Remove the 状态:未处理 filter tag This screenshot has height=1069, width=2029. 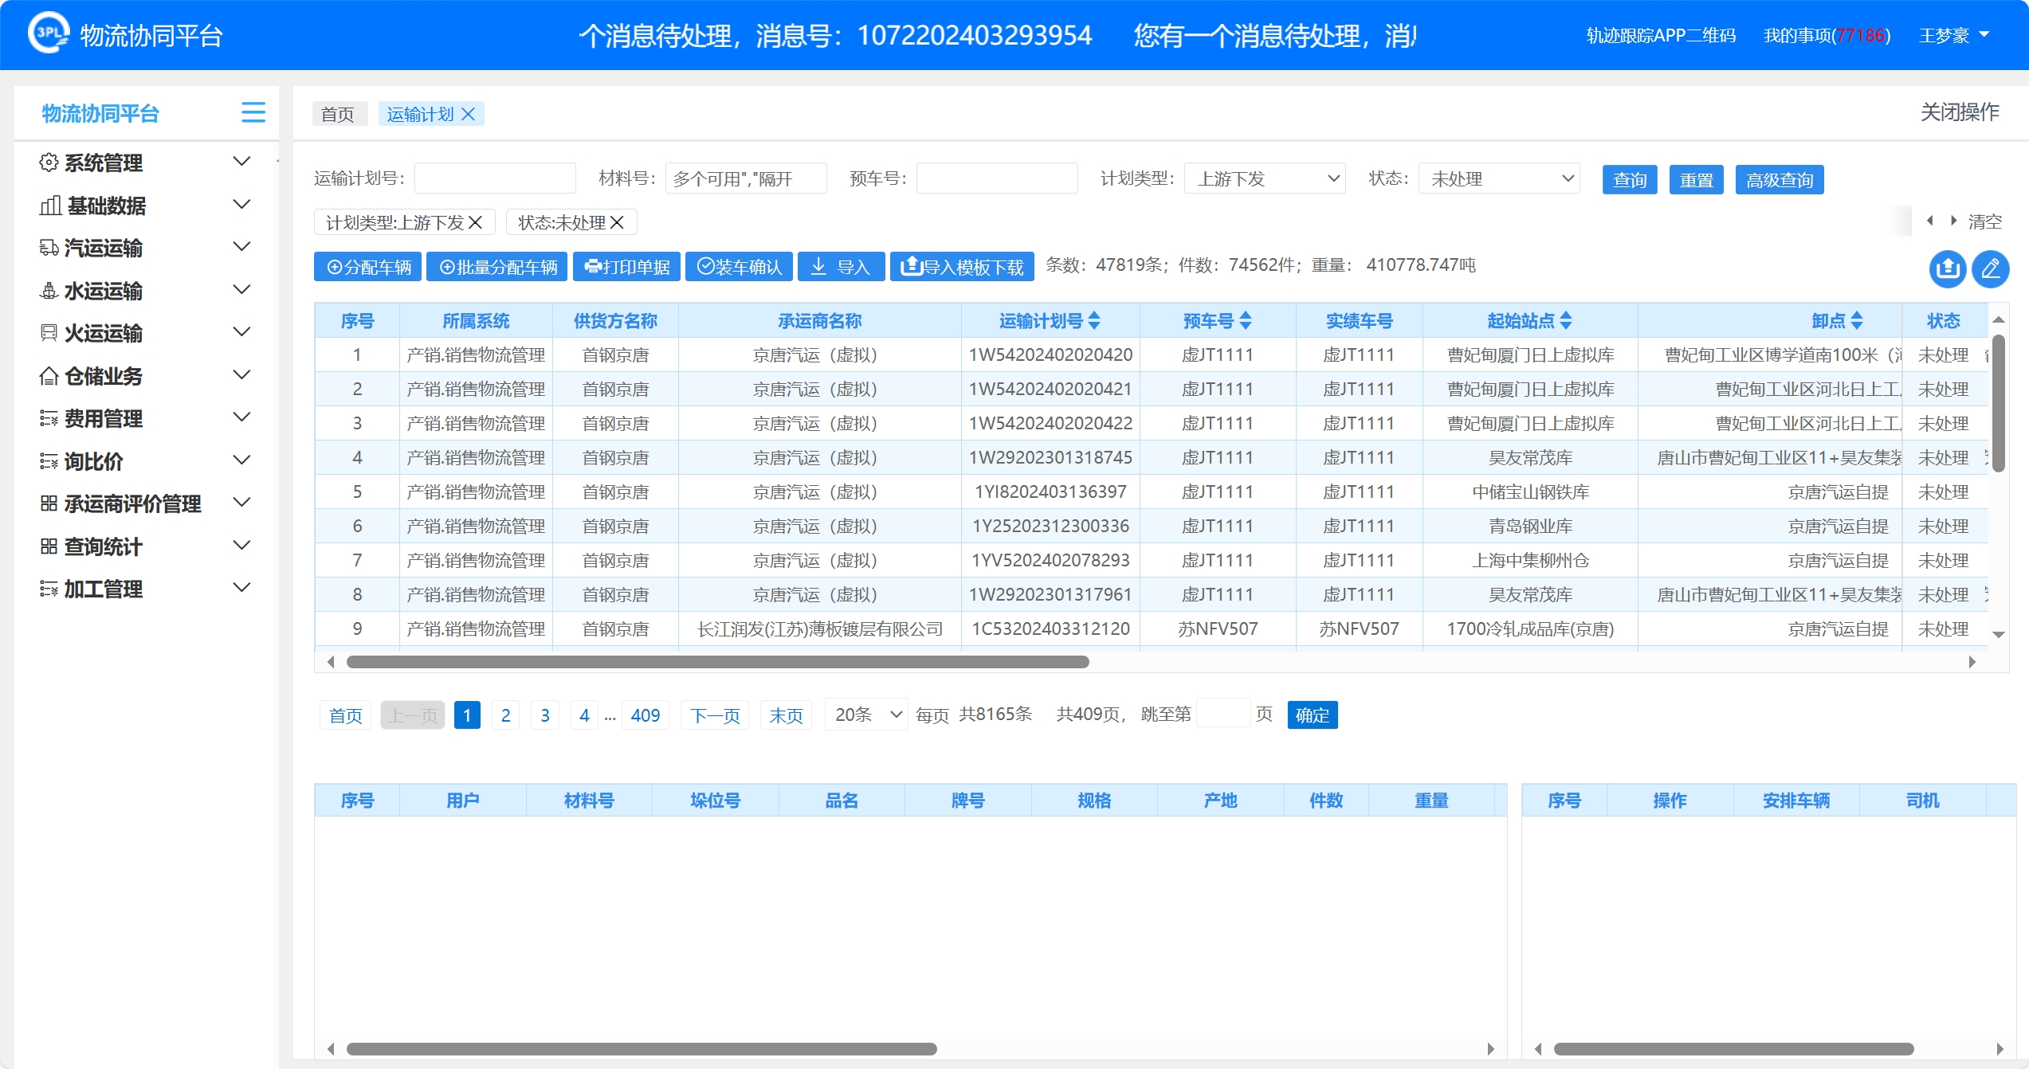pos(617,222)
